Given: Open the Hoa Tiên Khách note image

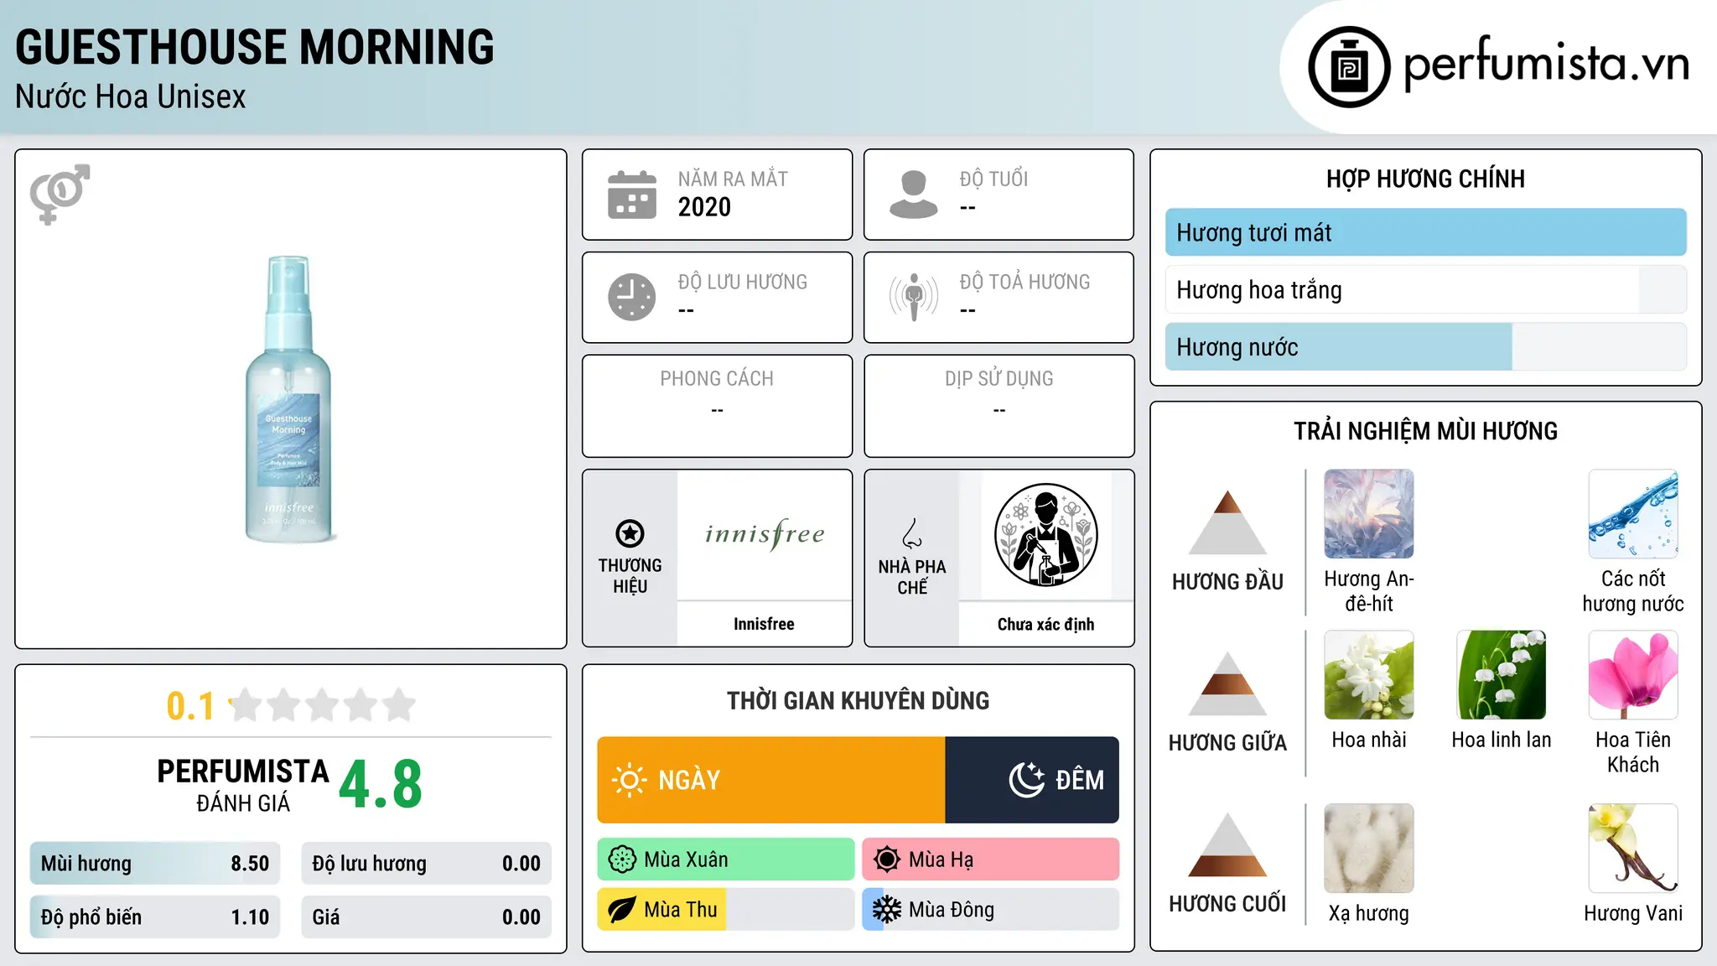Looking at the screenshot, I should click(x=1633, y=675).
